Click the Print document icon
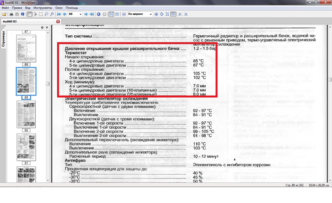The image size is (332, 203). coord(12,14)
